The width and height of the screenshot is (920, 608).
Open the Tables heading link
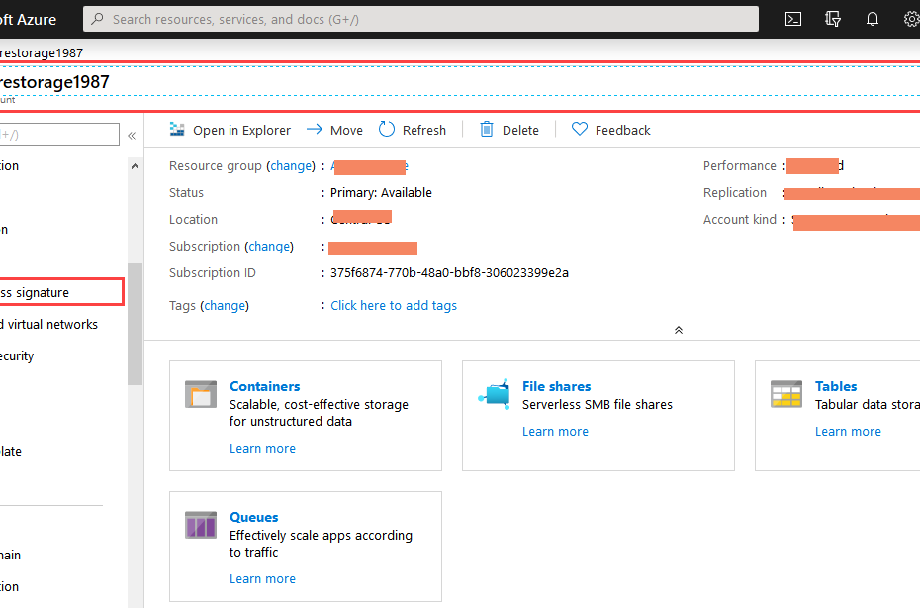click(836, 386)
